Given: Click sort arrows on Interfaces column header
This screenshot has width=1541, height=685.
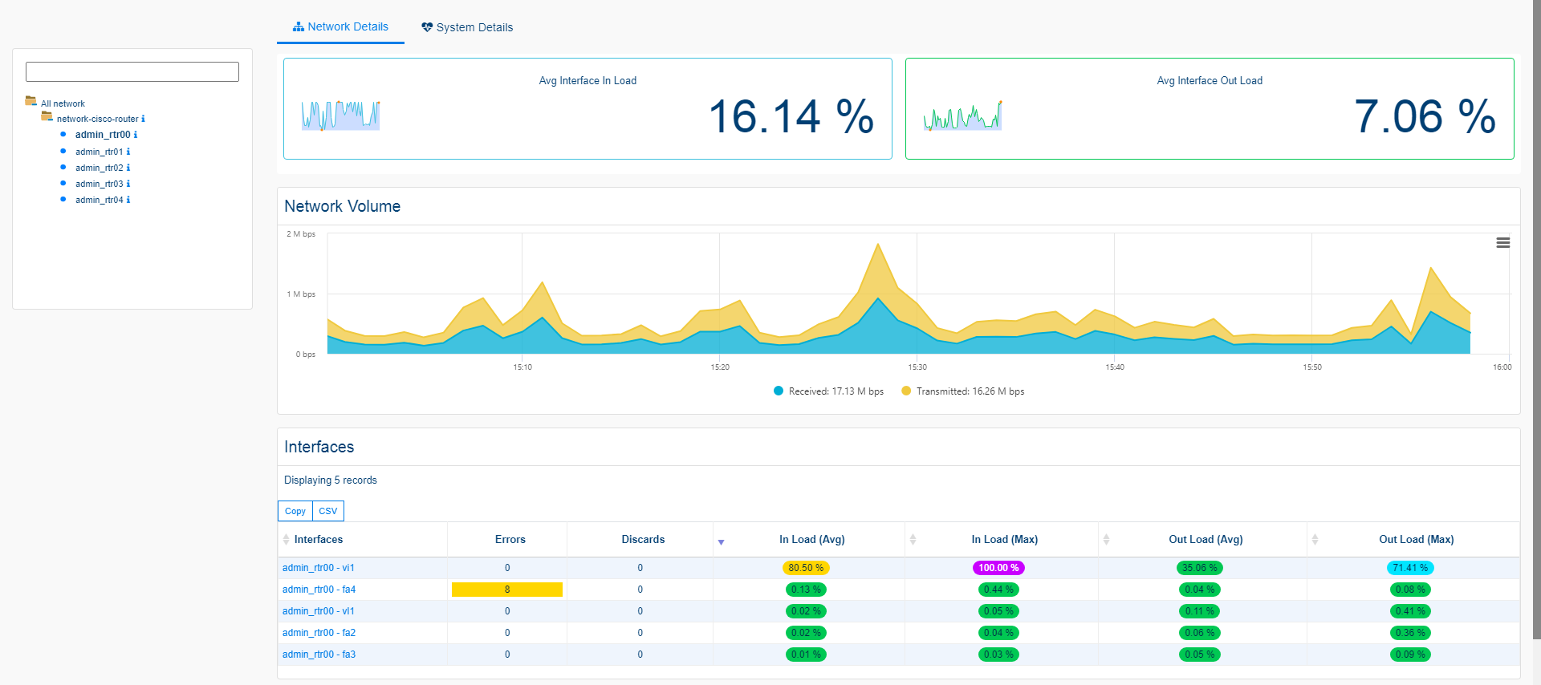Looking at the screenshot, I should (x=287, y=540).
